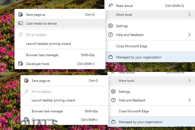This screenshot has height=130, width=195.
Task: Click Developer tools icon in upper submenu
Action: (21, 64)
